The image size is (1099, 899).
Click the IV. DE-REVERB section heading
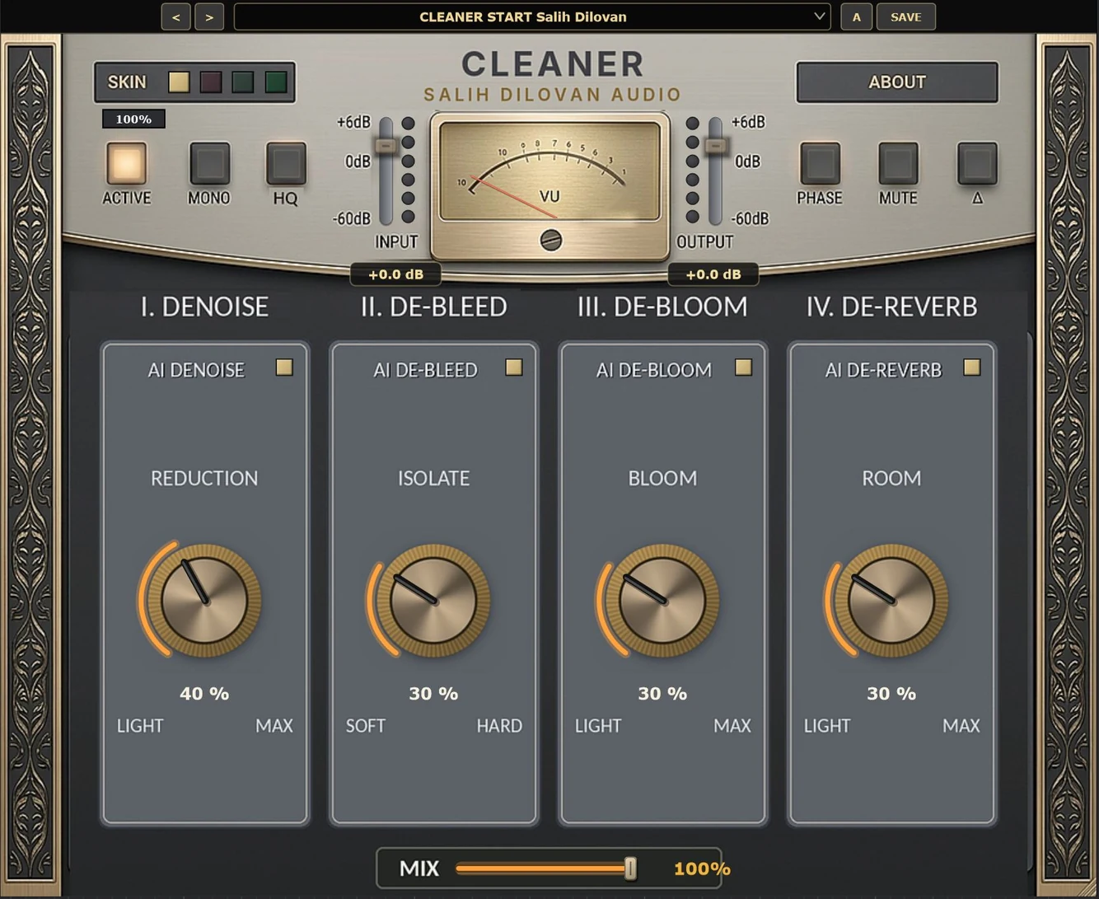tap(891, 307)
